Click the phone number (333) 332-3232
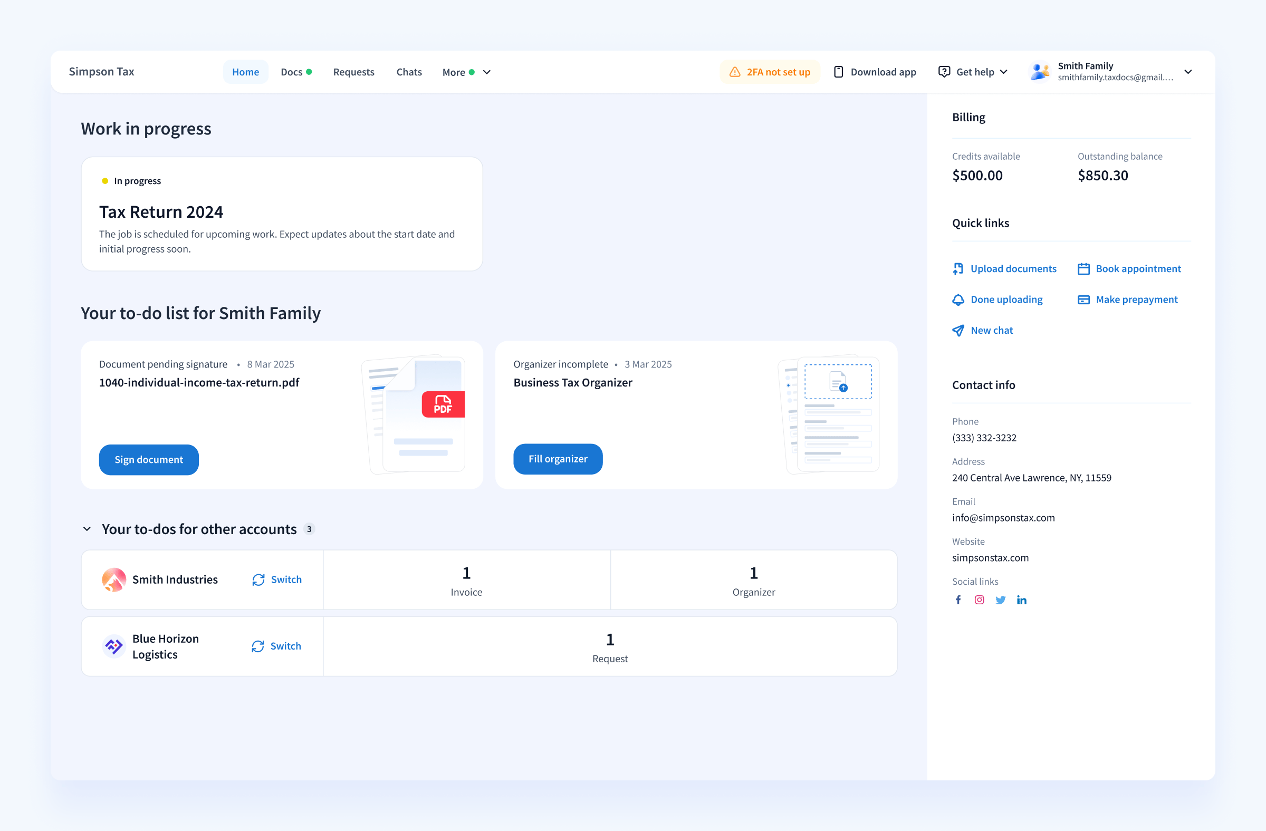The image size is (1266, 831). pos(984,438)
